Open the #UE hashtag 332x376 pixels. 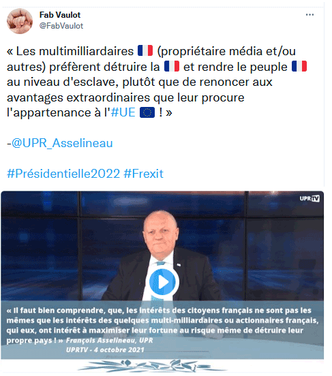pyautogui.click(x=123, y=112)
